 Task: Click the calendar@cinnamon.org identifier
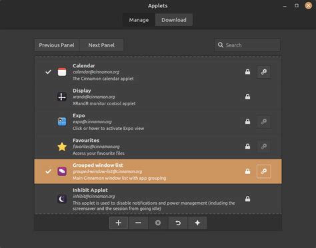[x=96, y=72]
